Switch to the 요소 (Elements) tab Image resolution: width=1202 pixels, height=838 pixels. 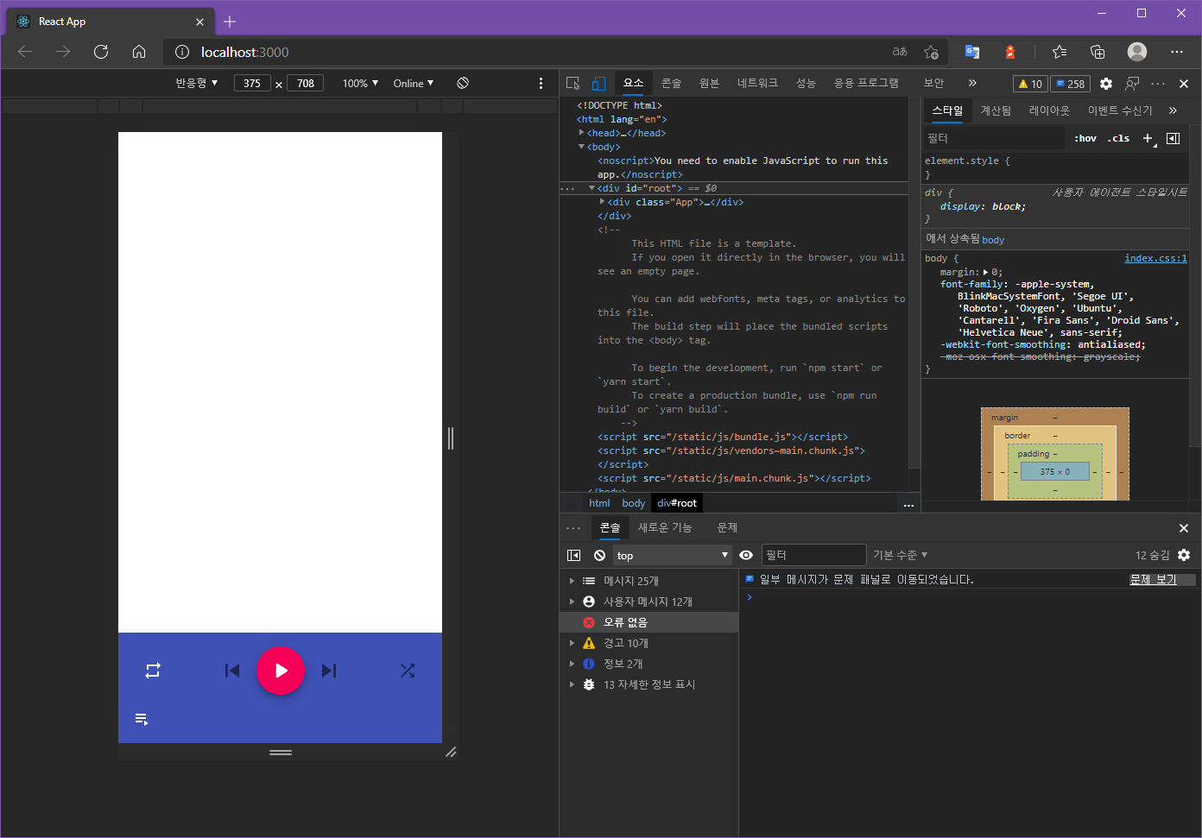634,83
